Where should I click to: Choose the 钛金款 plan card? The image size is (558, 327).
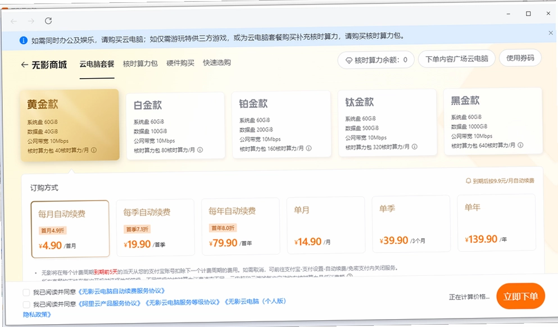click(387, 122)
